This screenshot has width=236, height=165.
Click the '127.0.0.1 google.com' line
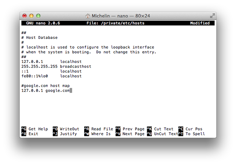[45, 90]
